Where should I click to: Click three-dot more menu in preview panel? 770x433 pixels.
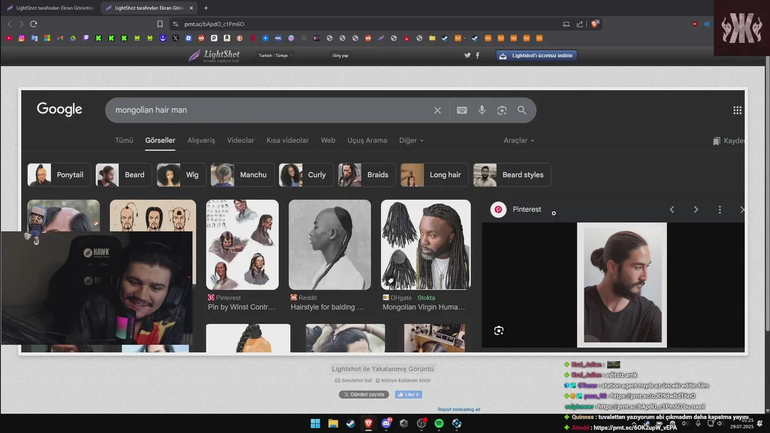click(719, 209)
